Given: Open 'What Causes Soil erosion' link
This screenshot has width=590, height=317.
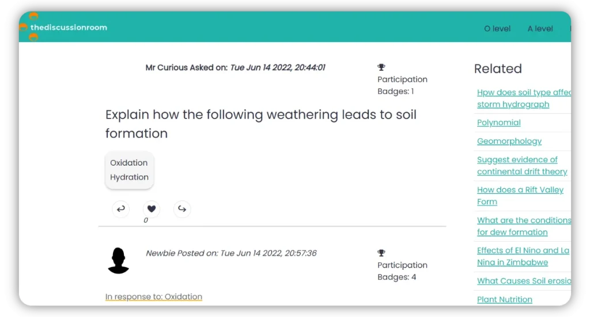Looking at the screenshot, I should 523,281.
